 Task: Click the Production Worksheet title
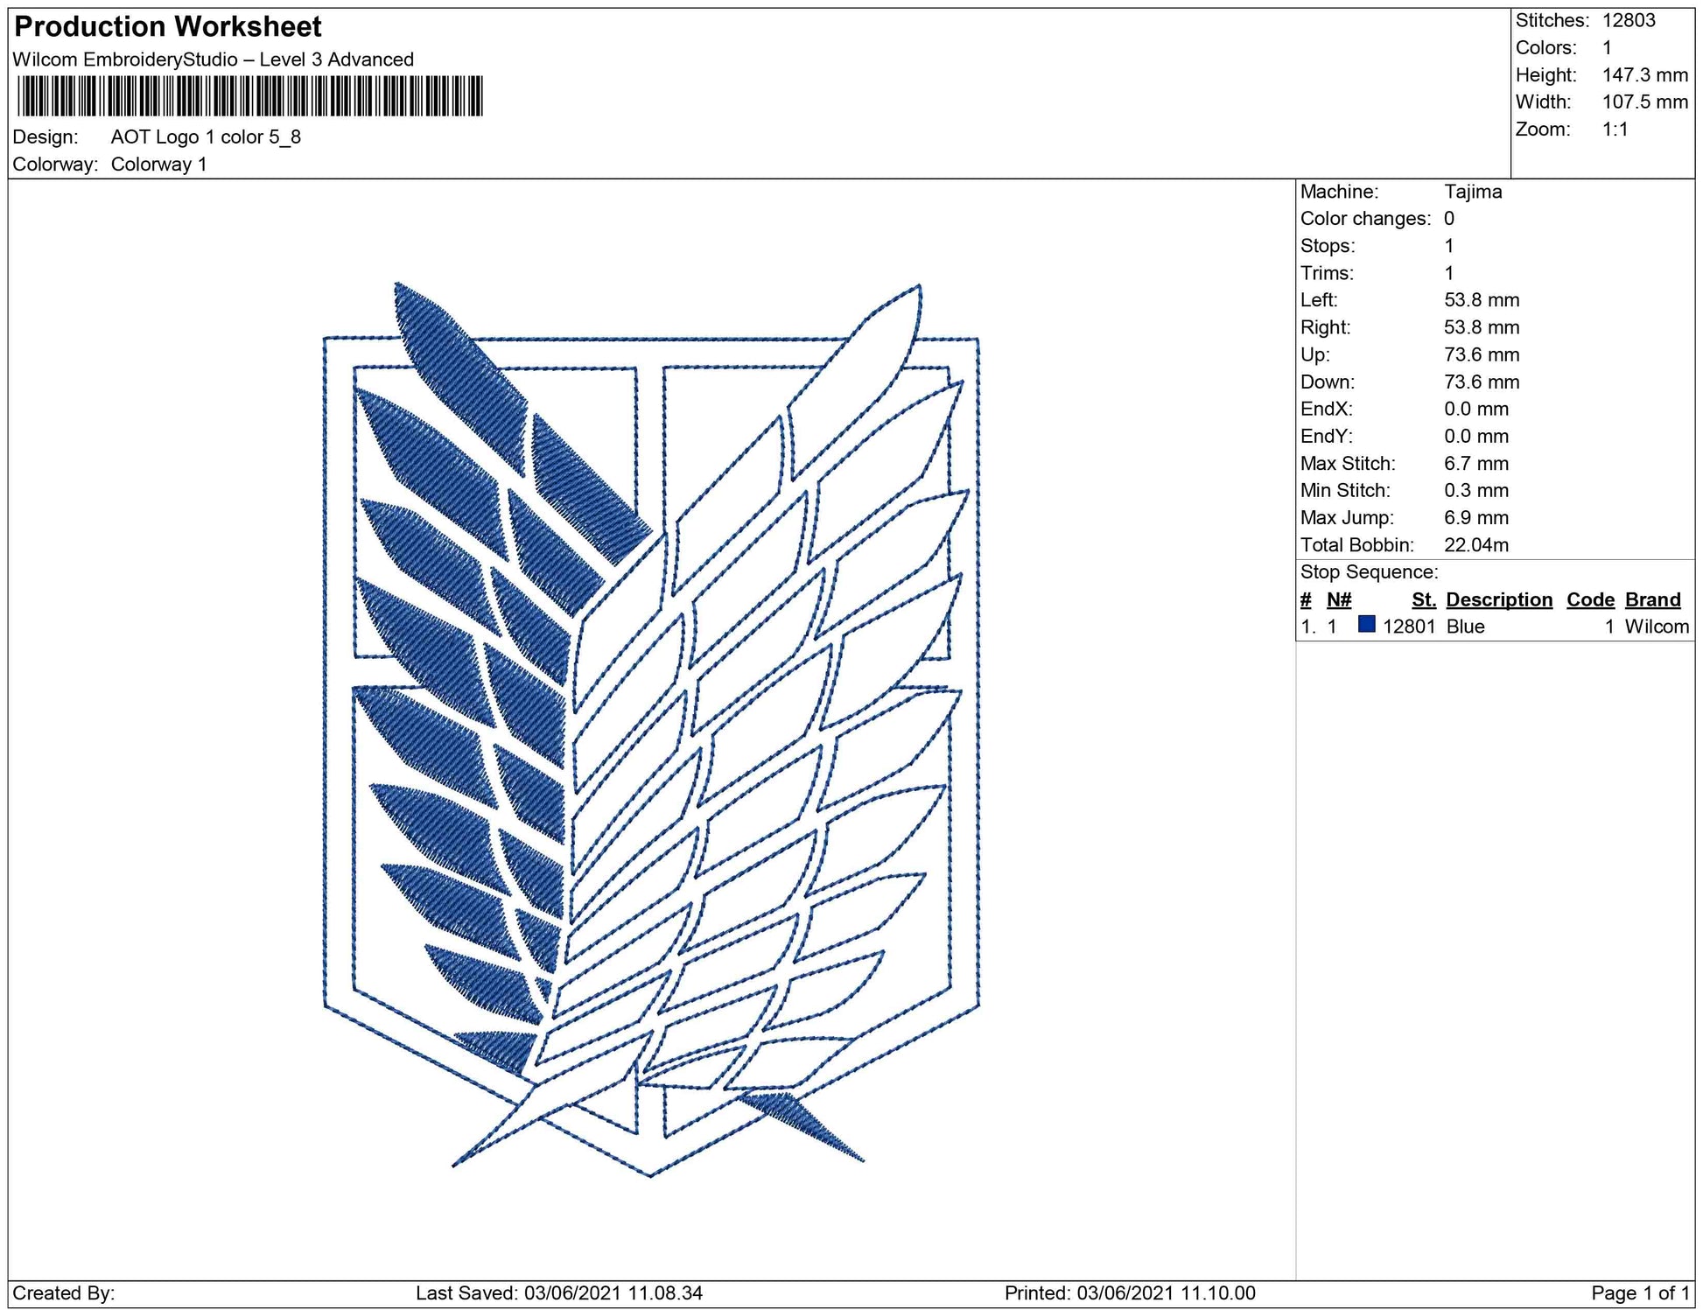coord(168,26)
